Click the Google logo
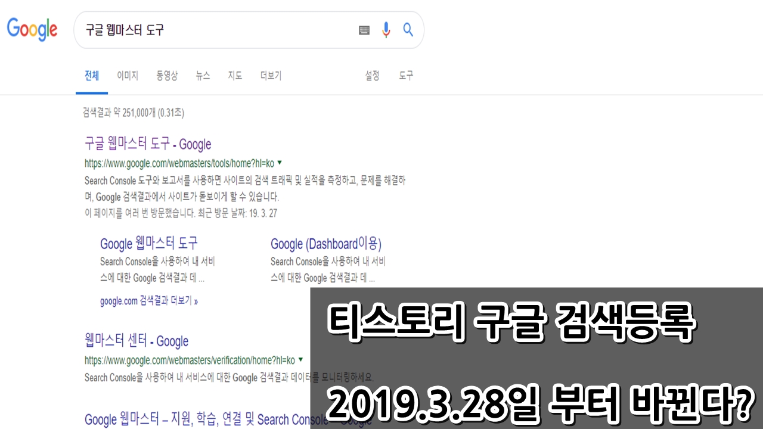This screenshot has width=763, height=429. [x=32, y=29]
